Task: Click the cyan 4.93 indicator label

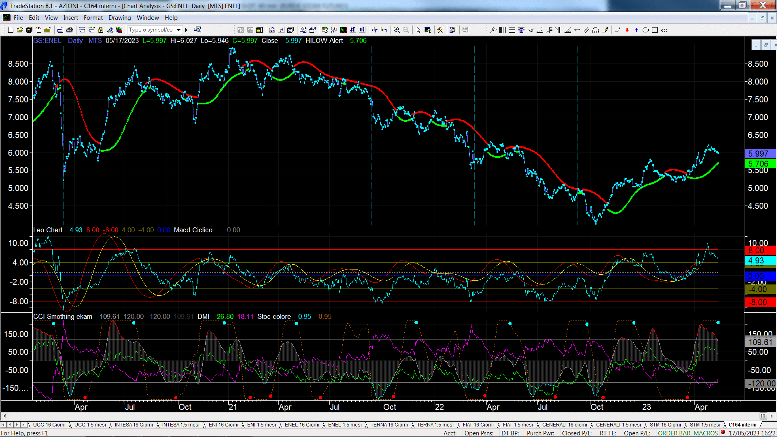Action: click(x=760, y=261)
